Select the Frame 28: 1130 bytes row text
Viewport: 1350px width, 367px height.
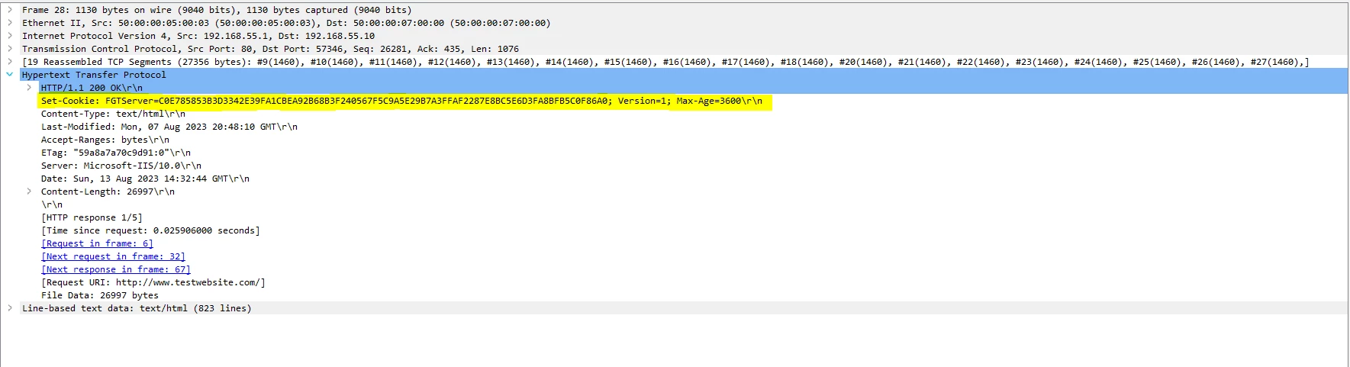click(217, 10)
